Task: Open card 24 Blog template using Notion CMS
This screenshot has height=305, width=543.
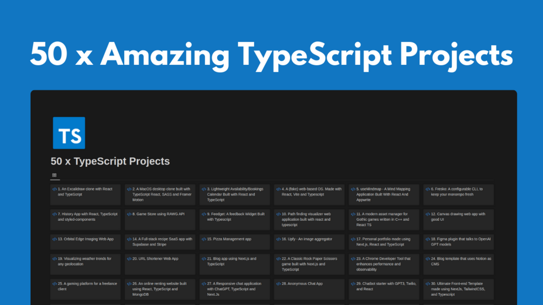Action: (459, 264)
